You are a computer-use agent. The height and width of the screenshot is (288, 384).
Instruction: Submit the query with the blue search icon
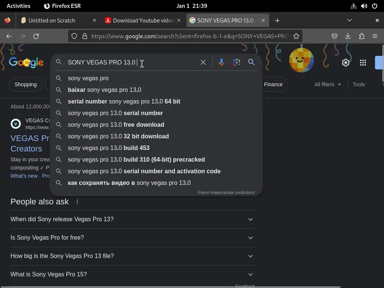click(x=251, y=62)
